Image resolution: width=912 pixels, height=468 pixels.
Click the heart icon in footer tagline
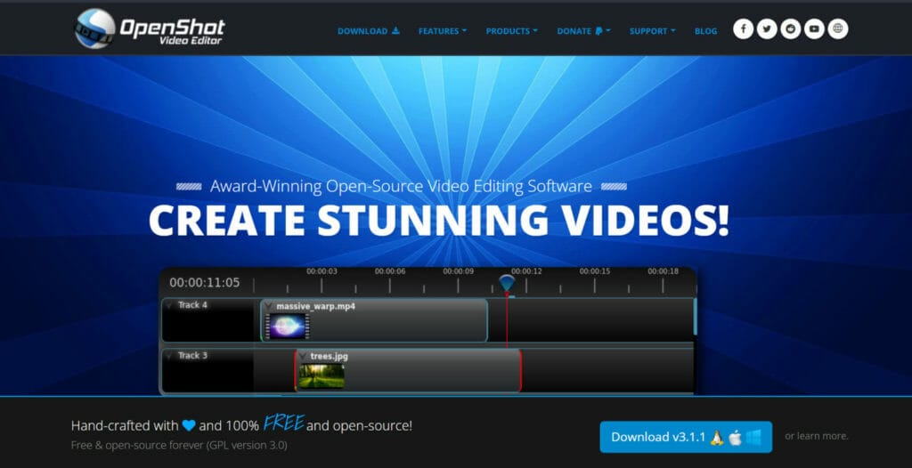(x=189, y=425)
